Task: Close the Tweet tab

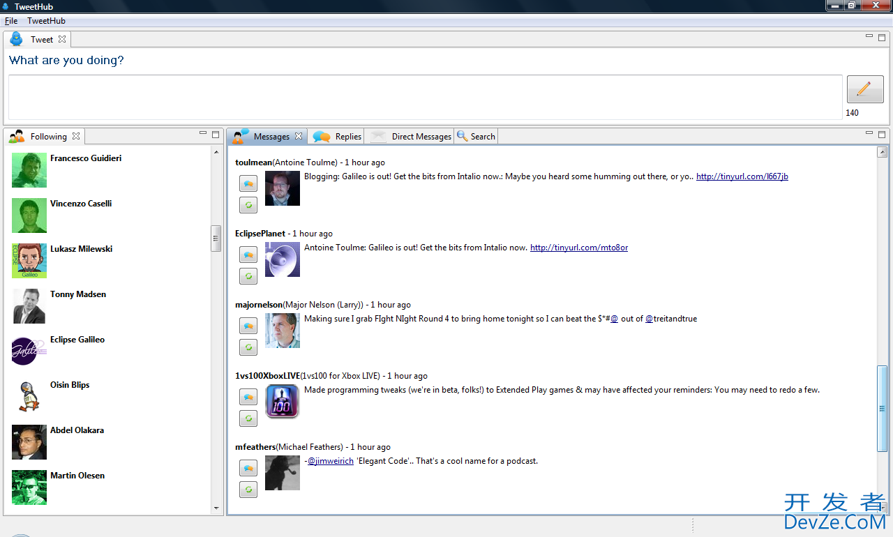Action: 62,39
